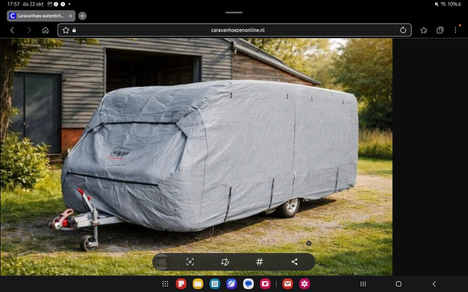Screen dimensions: 468x292
Task: Reload the caravanhoezenonline.nl page
Action: (x=403, y=30)
